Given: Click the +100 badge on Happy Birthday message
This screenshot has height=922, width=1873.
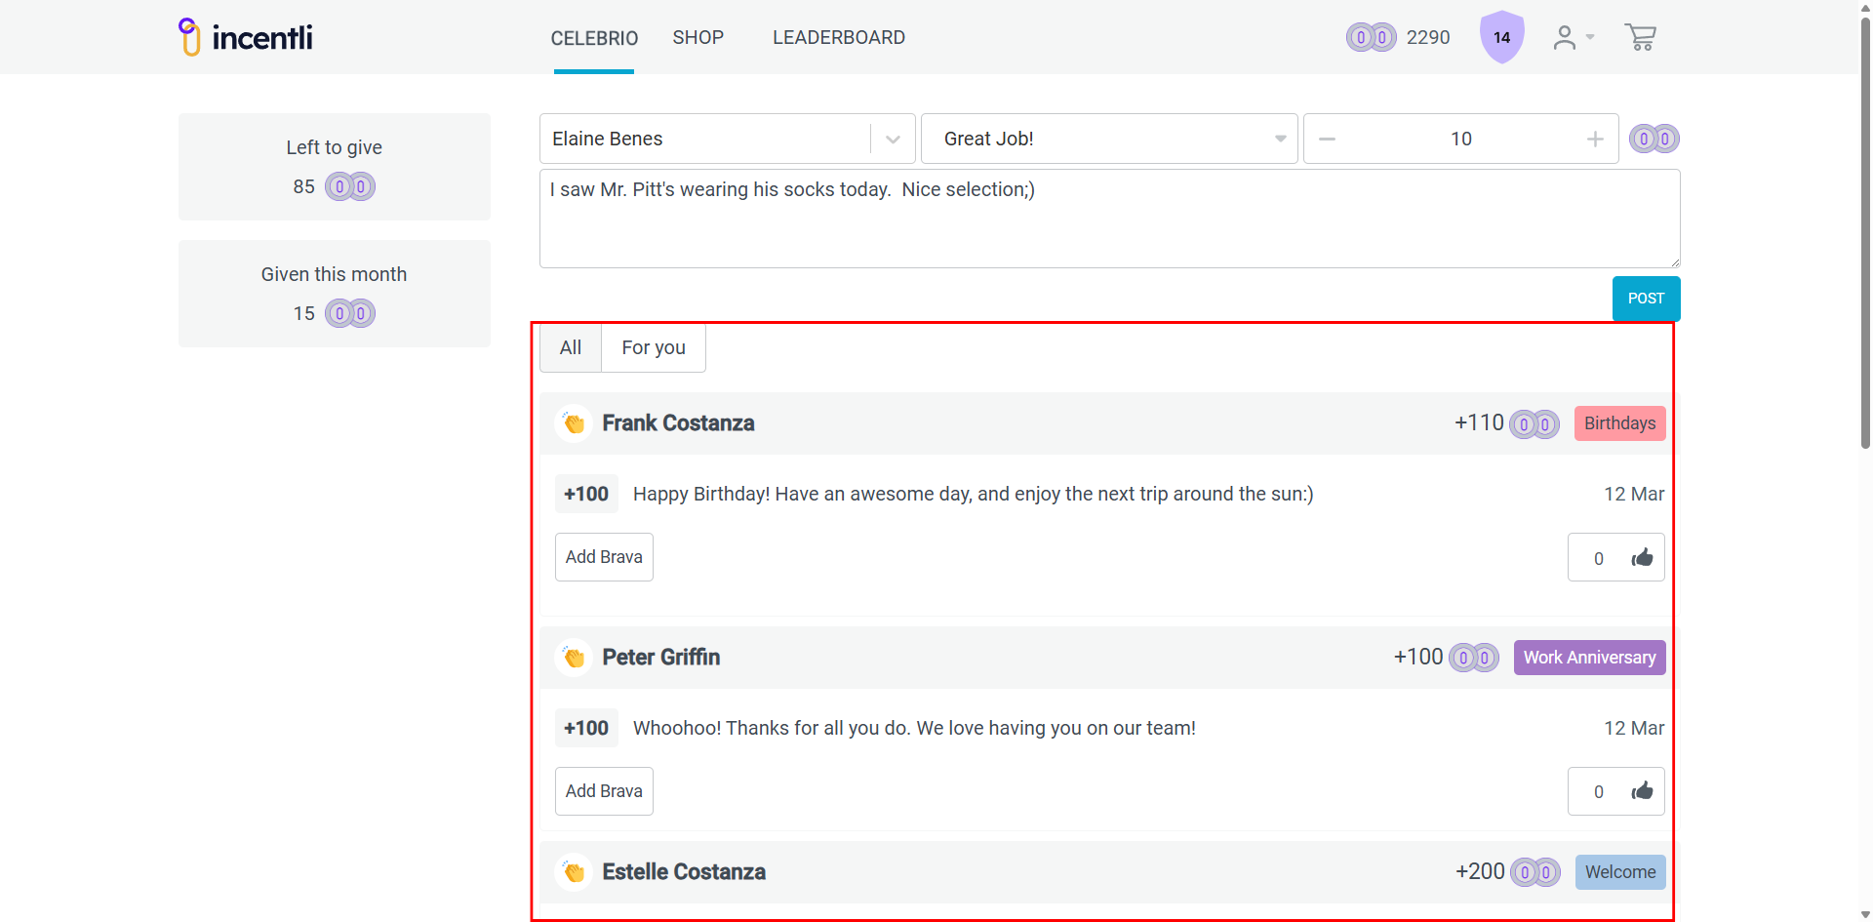Looking at the screenshot, I should tap(586, 494).
